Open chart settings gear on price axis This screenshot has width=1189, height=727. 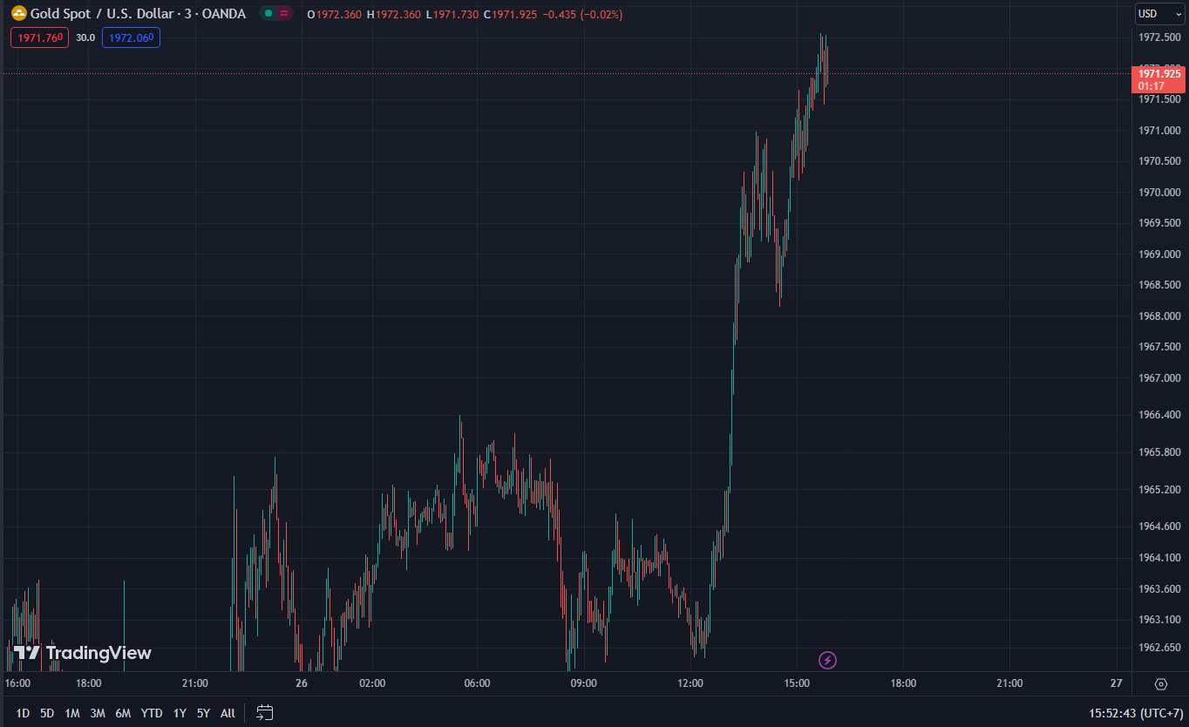tap(1160, 684)
